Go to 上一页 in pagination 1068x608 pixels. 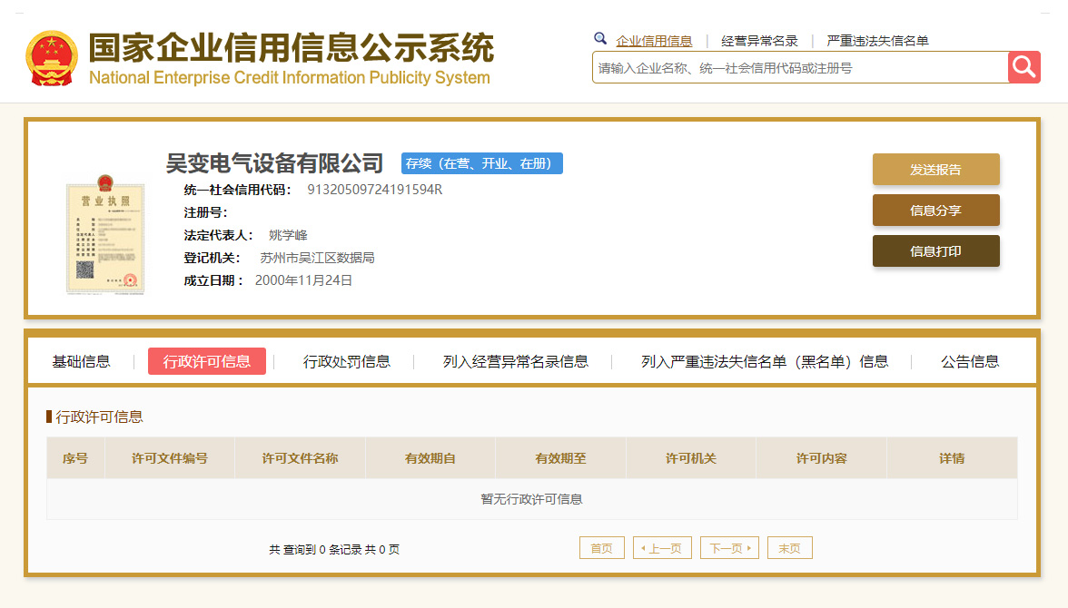click(x=662, y=548)
